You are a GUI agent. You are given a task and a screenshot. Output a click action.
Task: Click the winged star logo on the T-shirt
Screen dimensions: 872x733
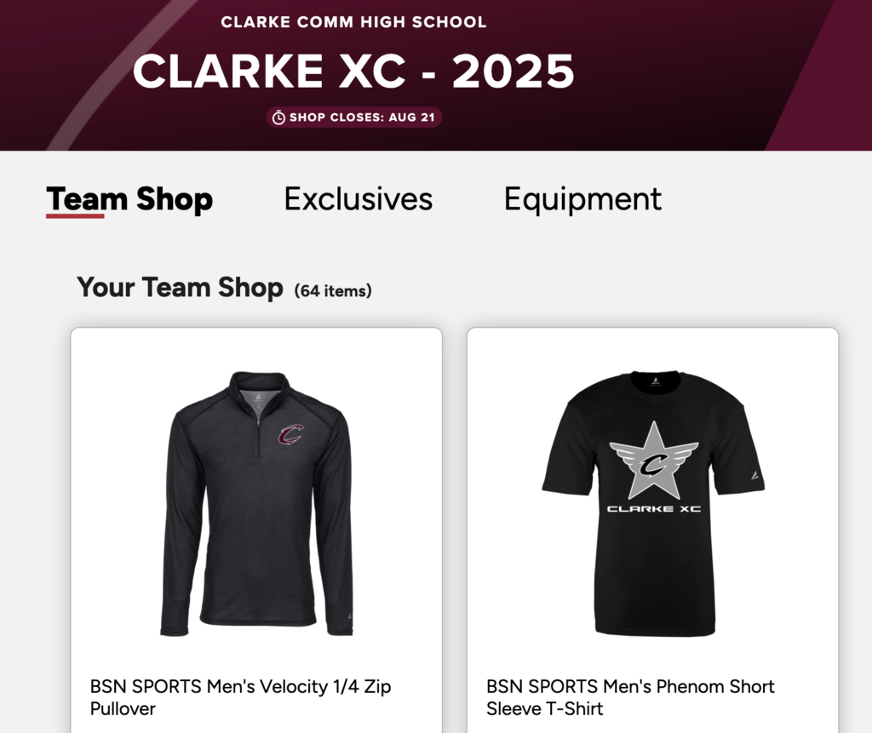click(x=653, y=461)
